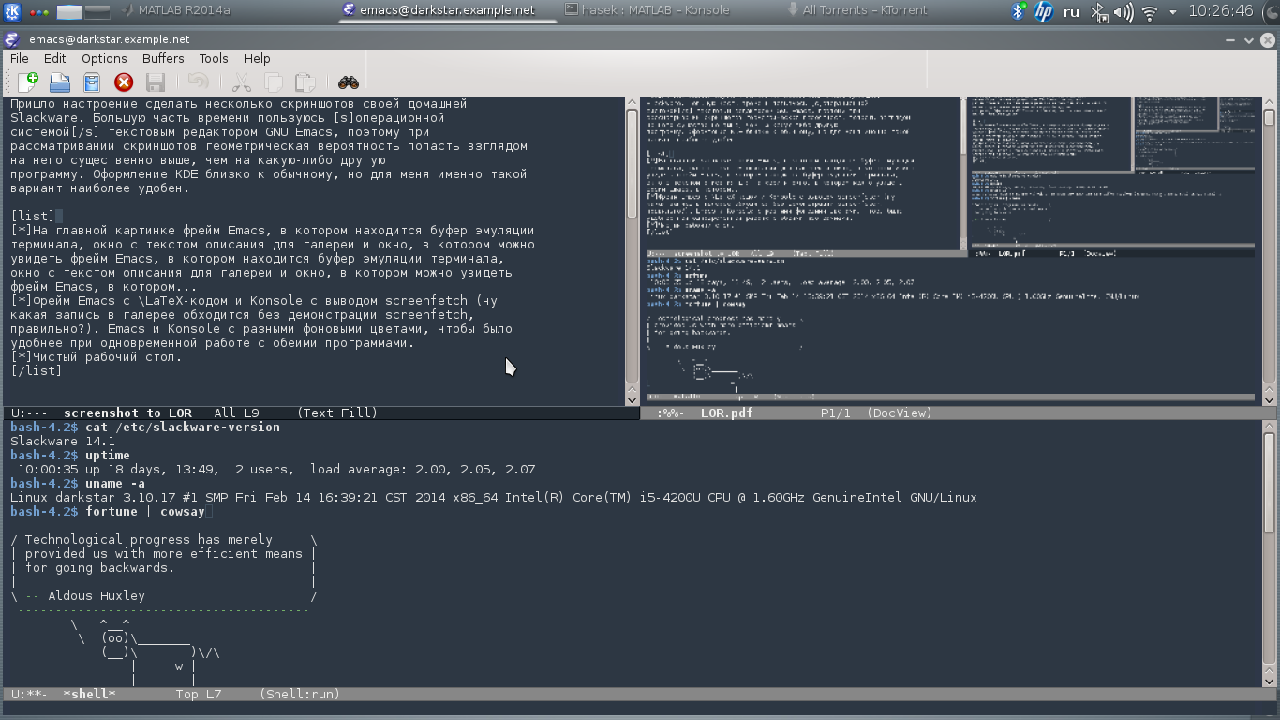Click the 'cat /etc/slackware-version' command
The width and height of the screenshot is (1280, 720).
(183, 427)
